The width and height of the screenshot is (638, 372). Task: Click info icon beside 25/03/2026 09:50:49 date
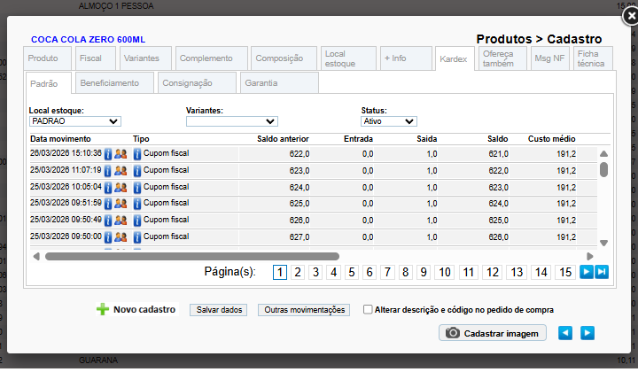108,220
